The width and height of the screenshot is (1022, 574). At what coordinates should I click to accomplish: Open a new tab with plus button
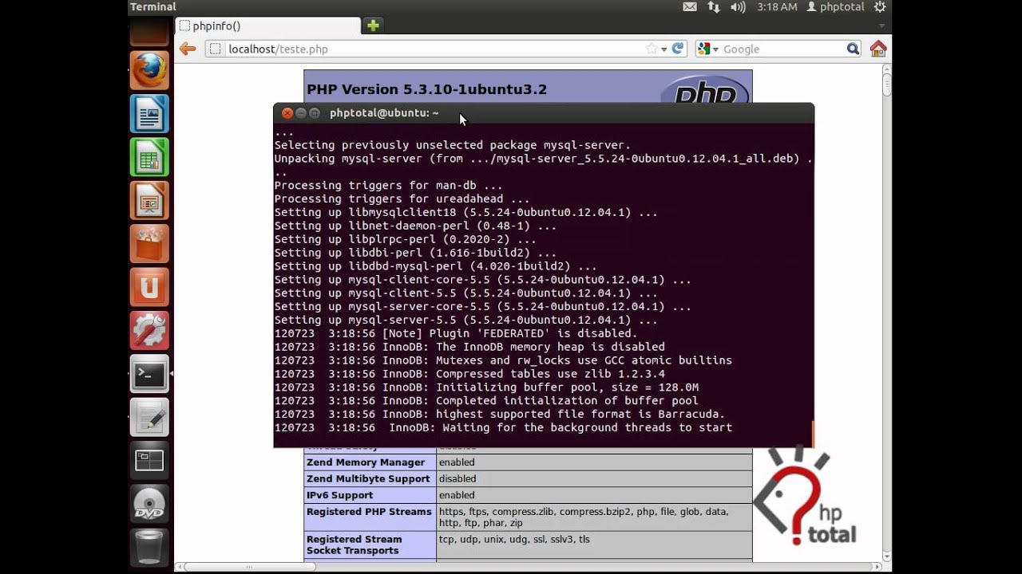click(x=373, y=26)
